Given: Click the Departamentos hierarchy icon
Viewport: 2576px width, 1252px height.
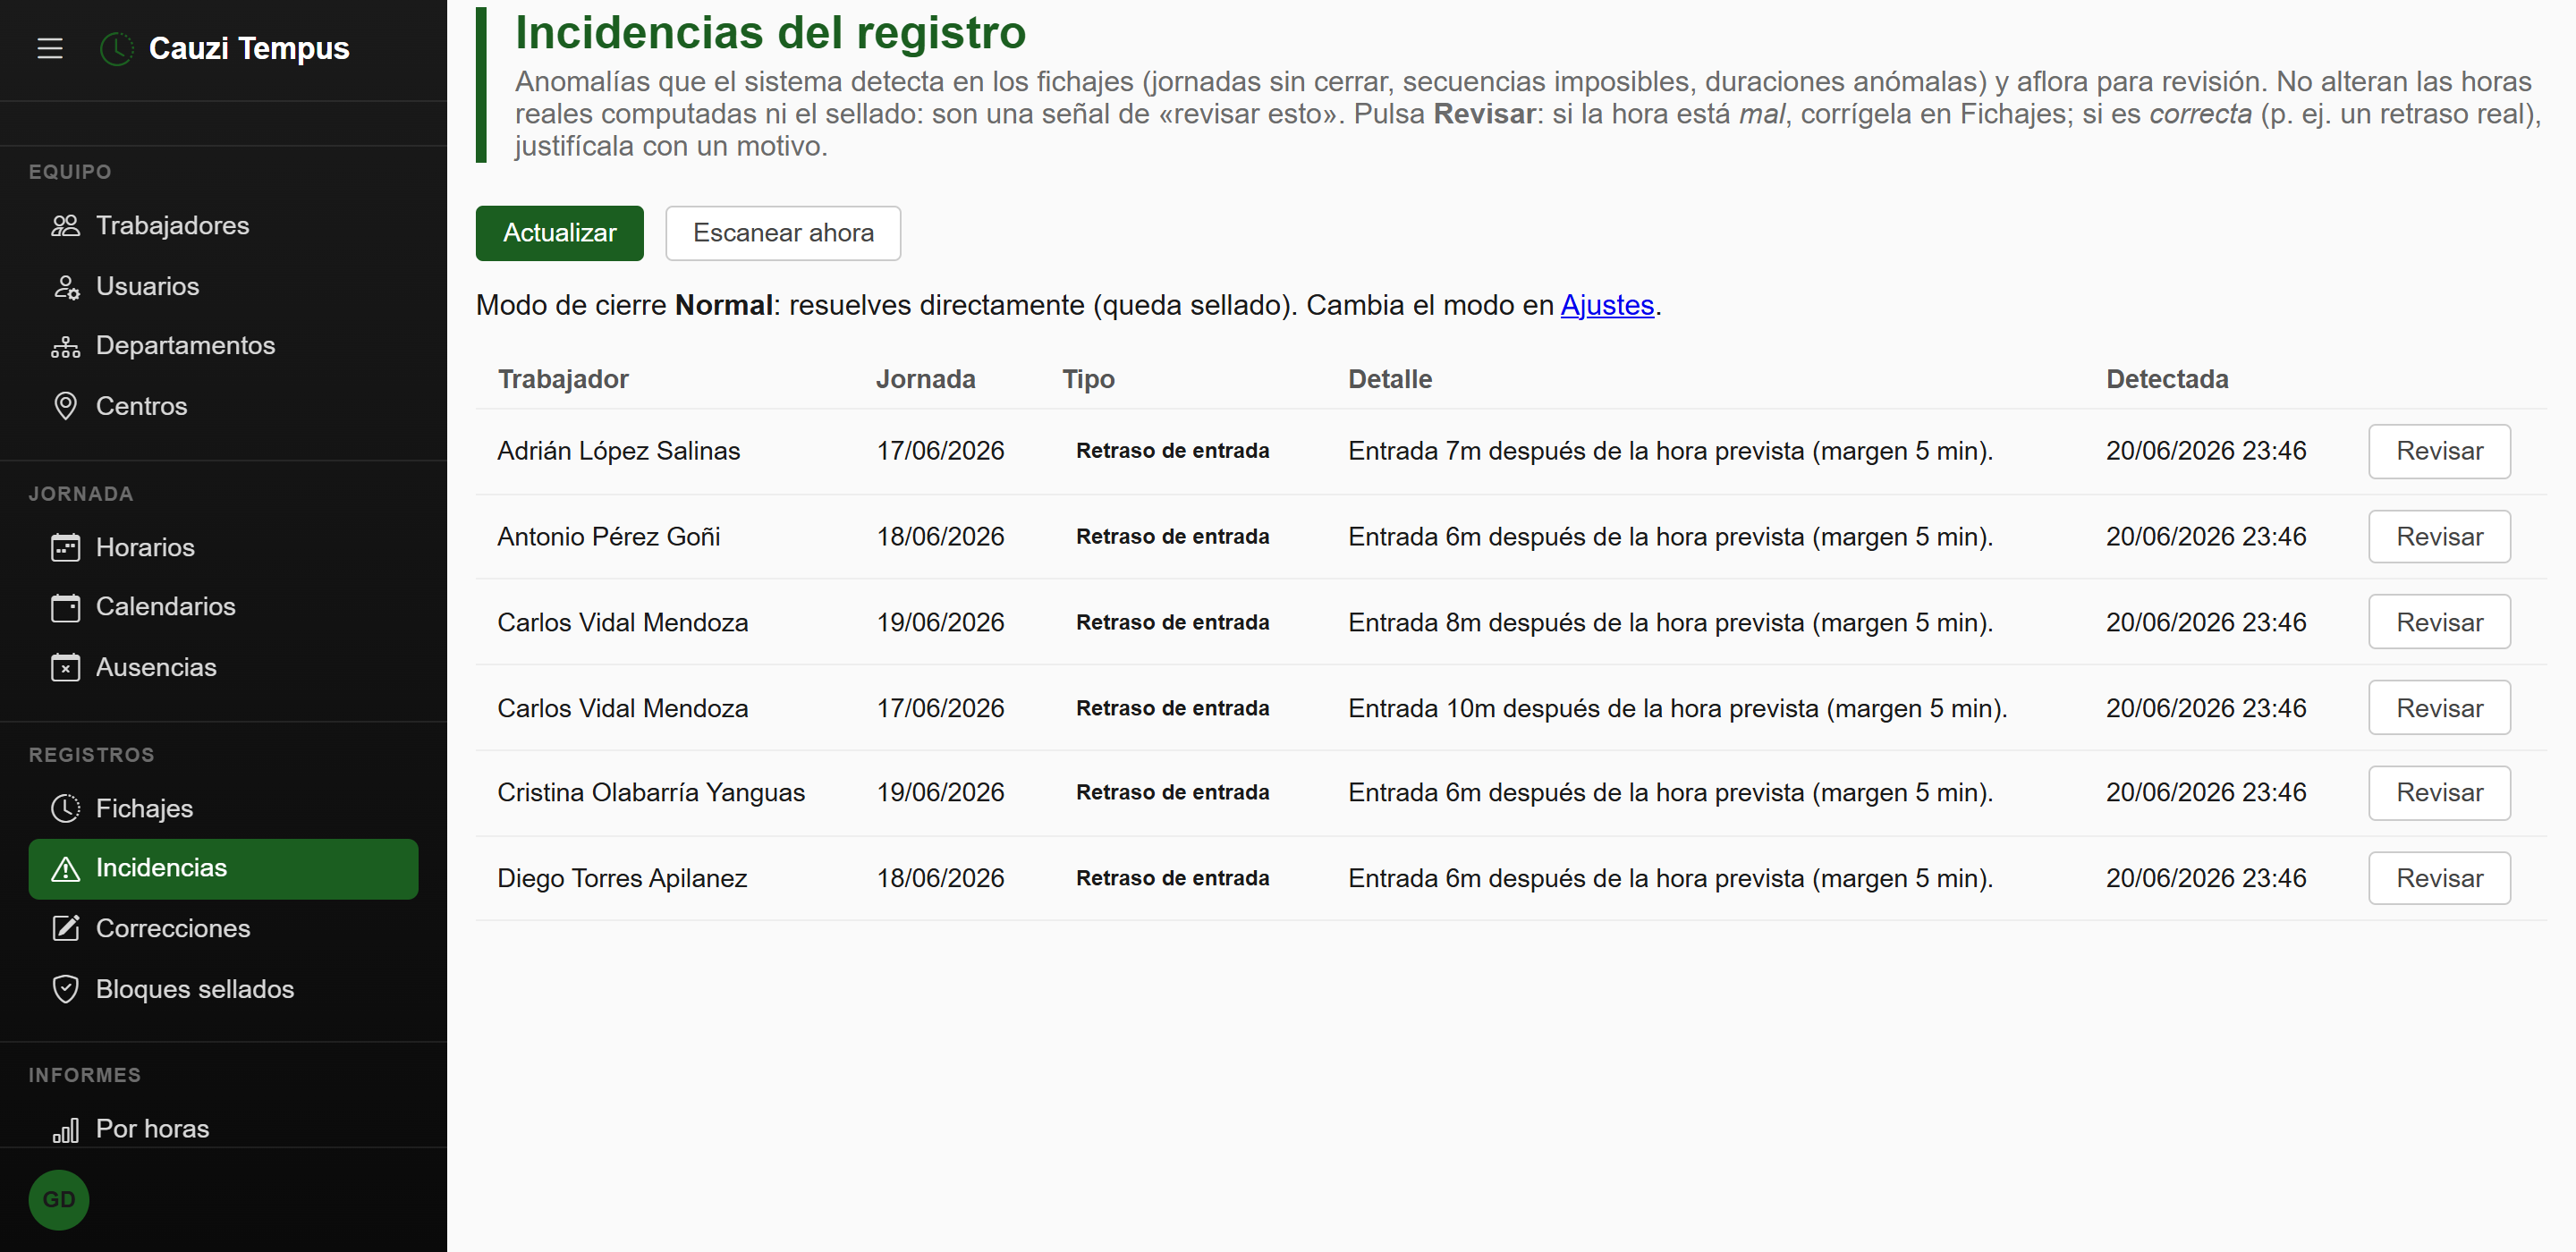Looking at the screenshot, I should tap(65, 346).
